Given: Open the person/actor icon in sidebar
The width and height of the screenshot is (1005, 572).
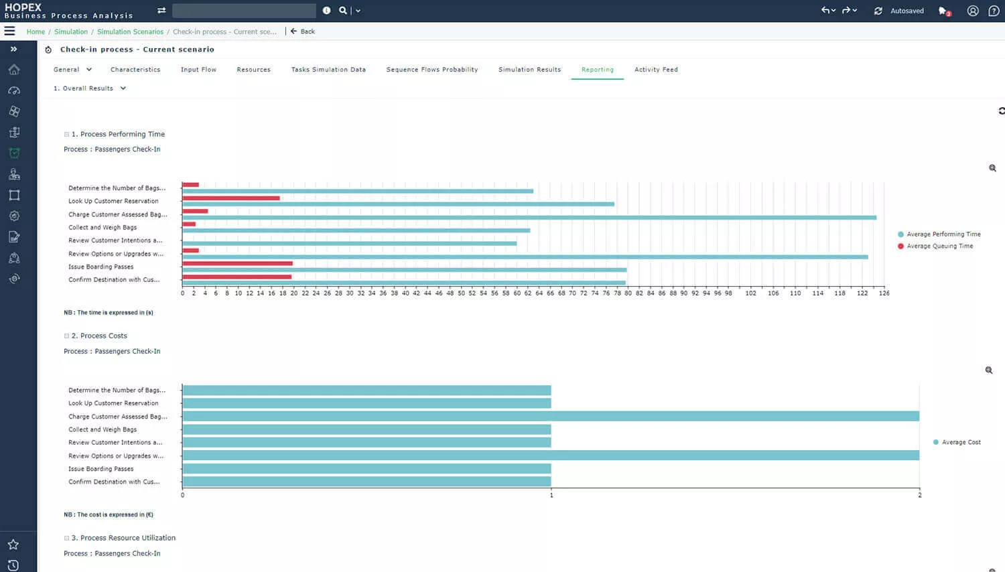Looking at the screenshot, I should point(14,174).
